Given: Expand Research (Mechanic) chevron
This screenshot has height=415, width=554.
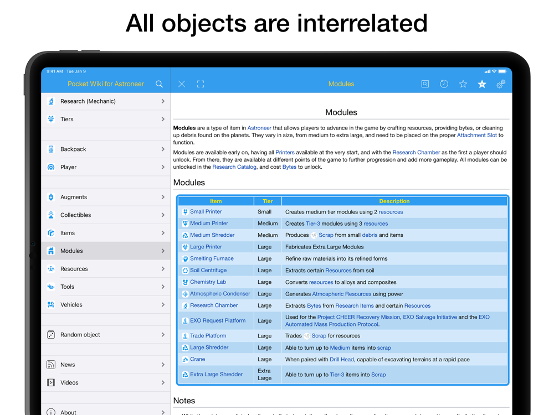Looking at the screenshot, I should pyautogui.click(x=163, y=101).
